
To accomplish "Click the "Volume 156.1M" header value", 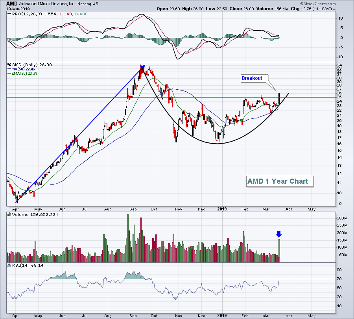I will pyautogui.click(x=272, y=9).
